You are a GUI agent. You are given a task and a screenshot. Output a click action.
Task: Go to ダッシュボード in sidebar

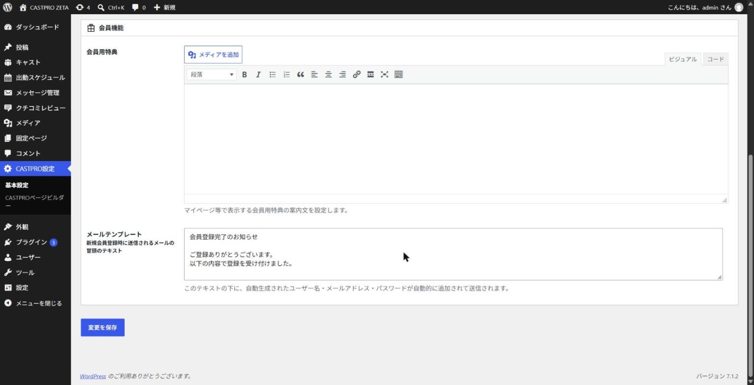coord(35,27)
